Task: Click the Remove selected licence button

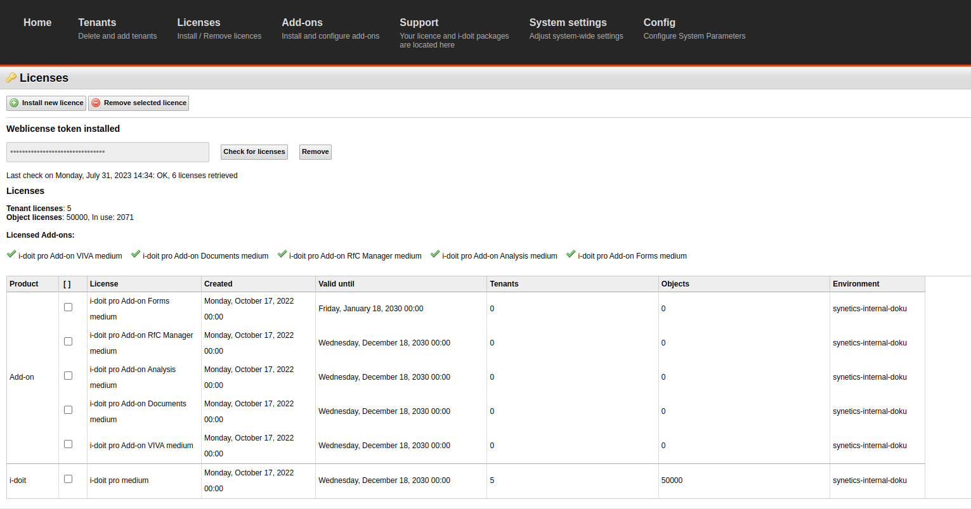Action: [138, 103]
